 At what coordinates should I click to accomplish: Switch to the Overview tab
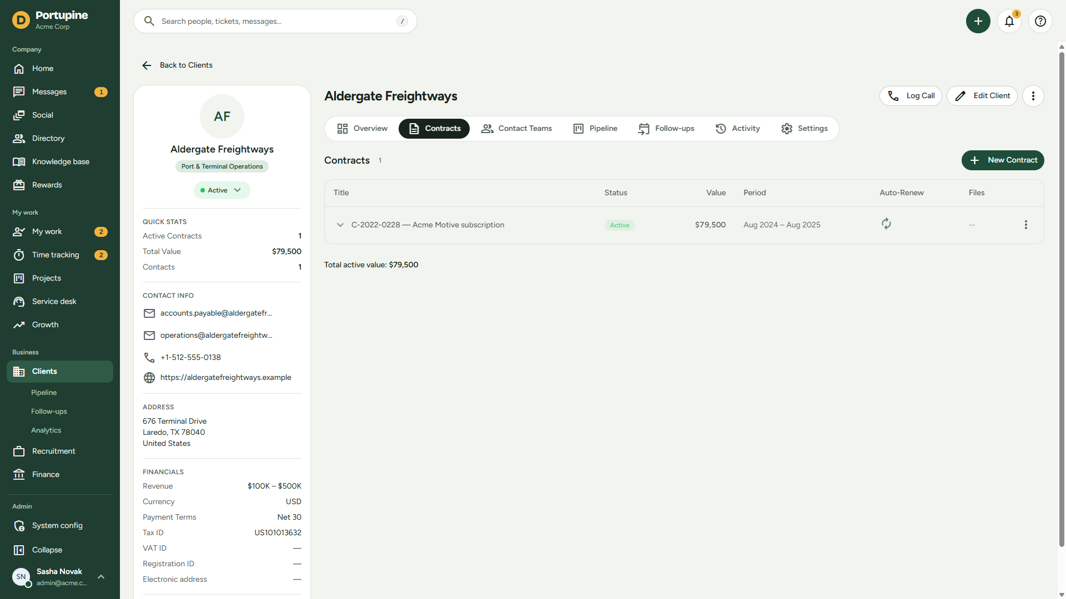(363, 129)
